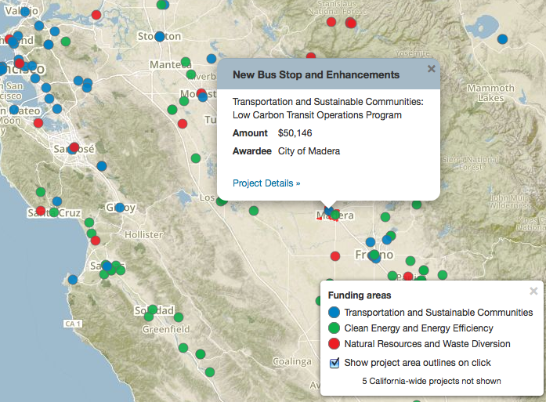Viewport: 546px width, 402px height.
Task: Click the green marker beside Manteca label
Action: pos(185,63)
